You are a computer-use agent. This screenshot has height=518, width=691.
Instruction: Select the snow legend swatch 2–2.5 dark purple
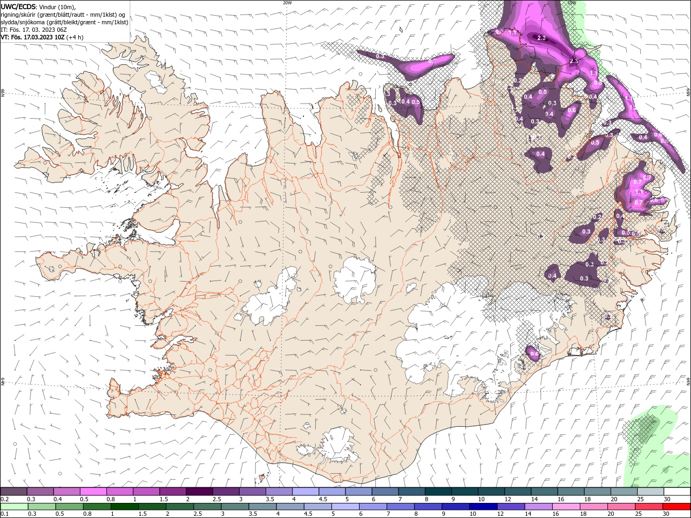pos(199,492)
